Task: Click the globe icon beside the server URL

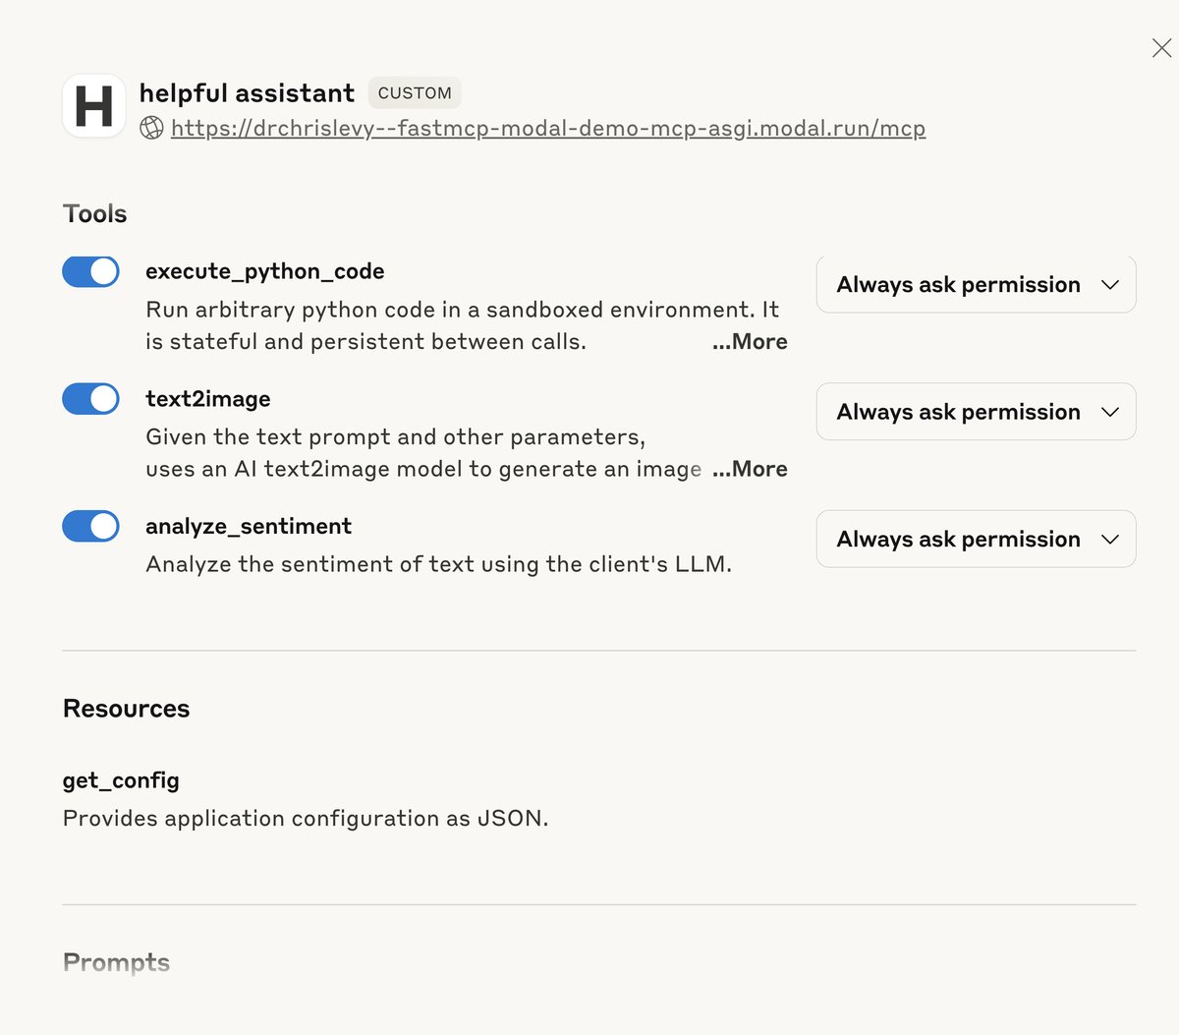Action: tap(151, 128)
